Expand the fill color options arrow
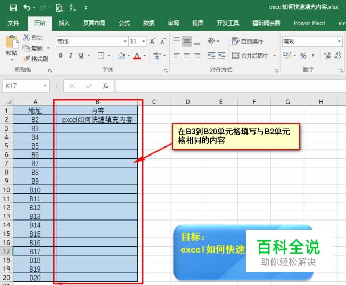The width and height of the screenshot is (346, 285). tap(129, 55)
